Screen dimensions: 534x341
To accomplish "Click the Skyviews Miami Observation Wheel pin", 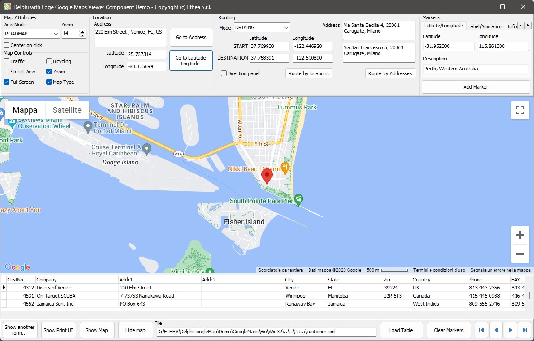I will coord(12,123).
